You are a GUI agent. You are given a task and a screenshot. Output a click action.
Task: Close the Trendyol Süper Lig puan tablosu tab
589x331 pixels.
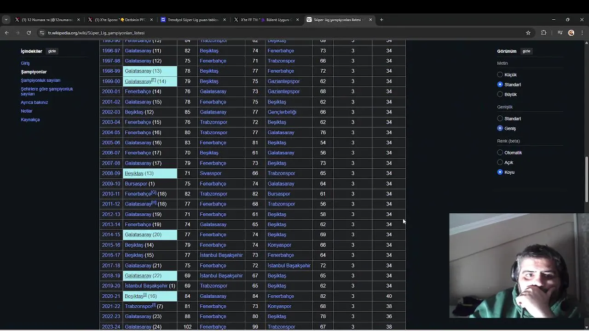tap(225, 20)
